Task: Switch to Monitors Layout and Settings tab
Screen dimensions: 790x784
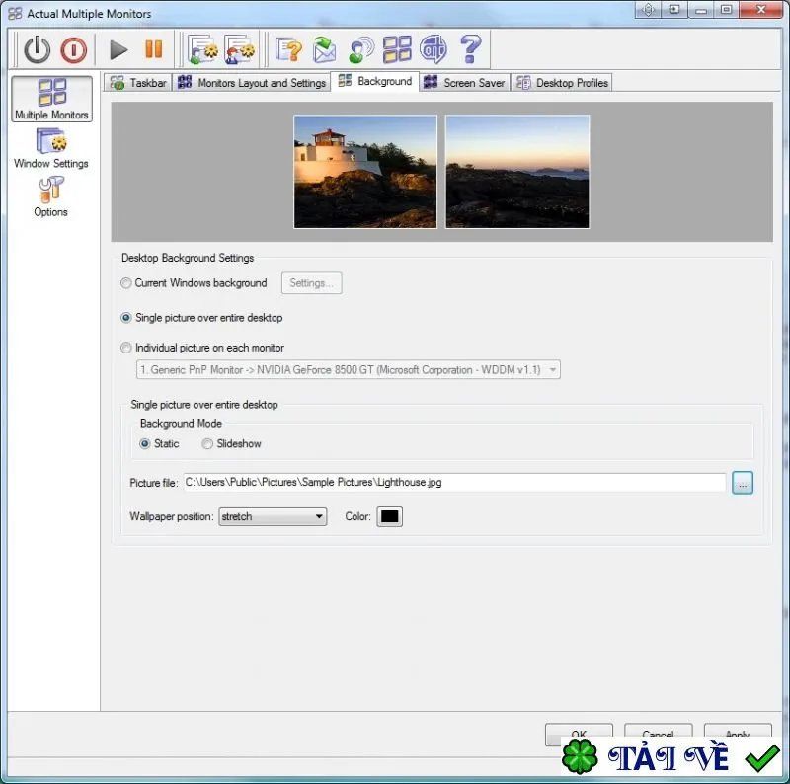Action: (x=252, y=83)
